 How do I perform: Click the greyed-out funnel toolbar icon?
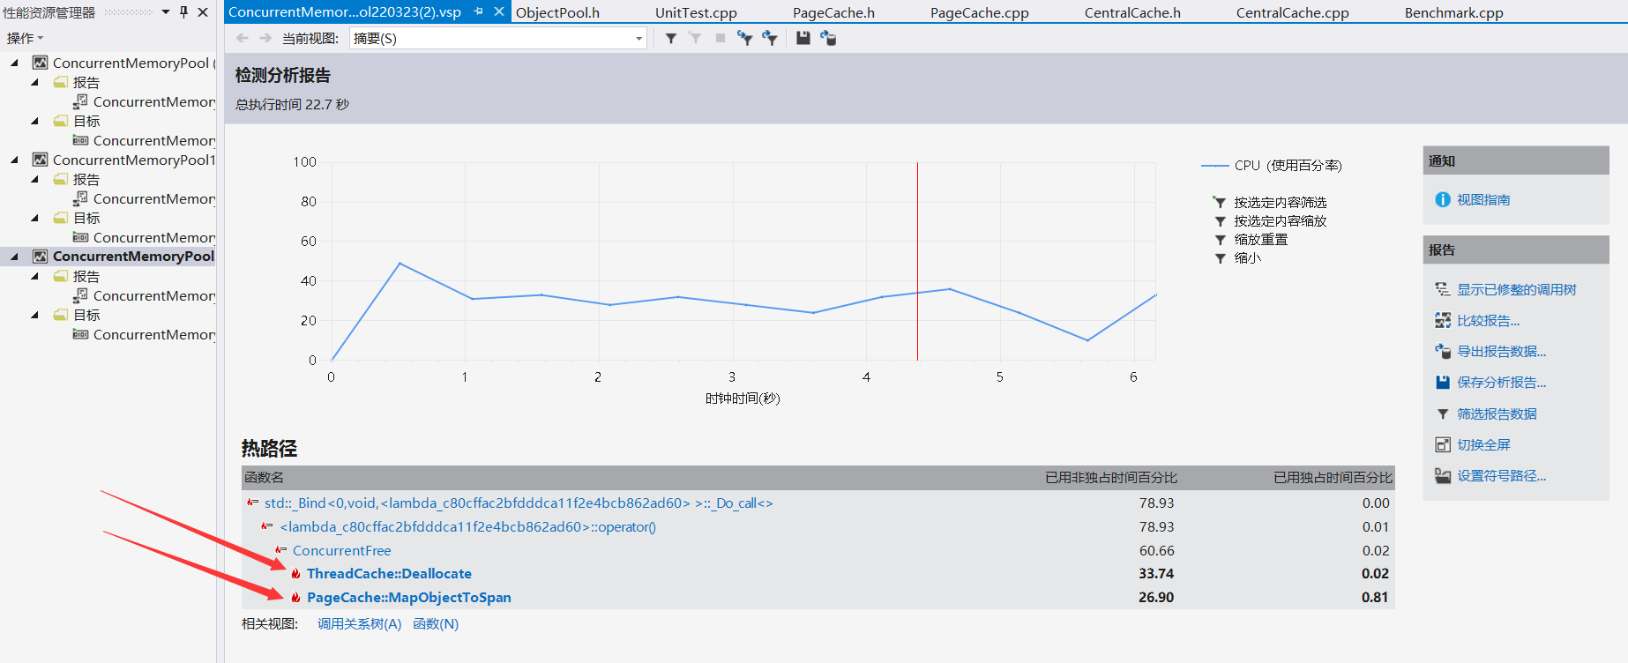695,38
